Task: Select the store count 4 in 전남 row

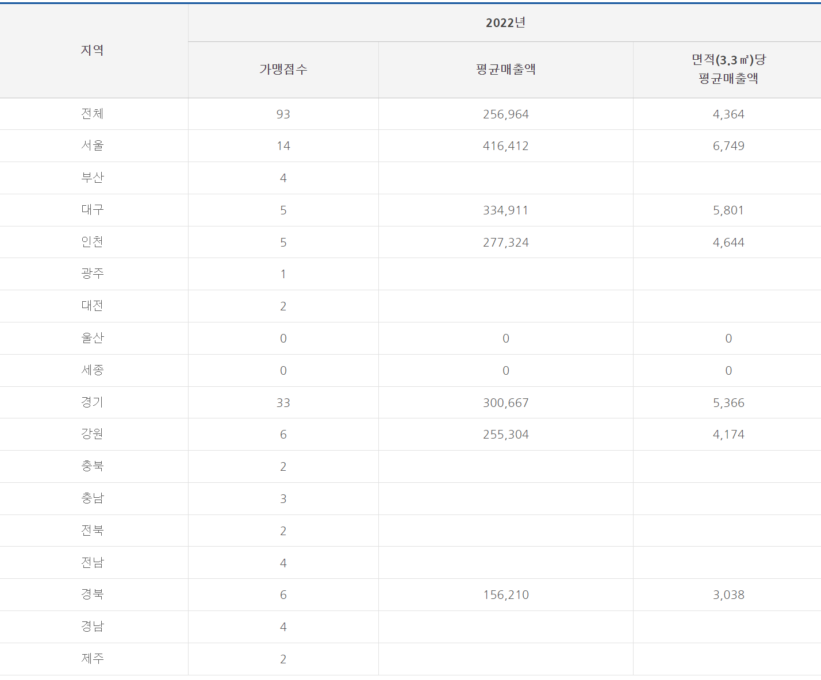Action: [x=283, y=563]
